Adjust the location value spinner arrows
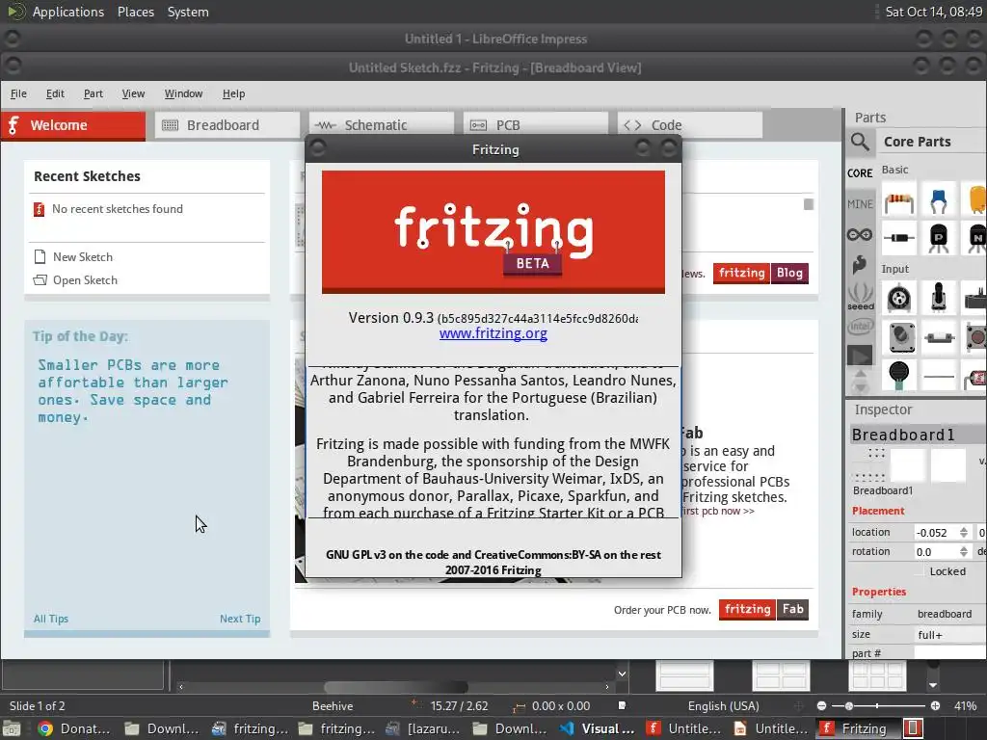The height and width of the screenshot is (740, 987). pyautogui.click(x=964, y=532)
